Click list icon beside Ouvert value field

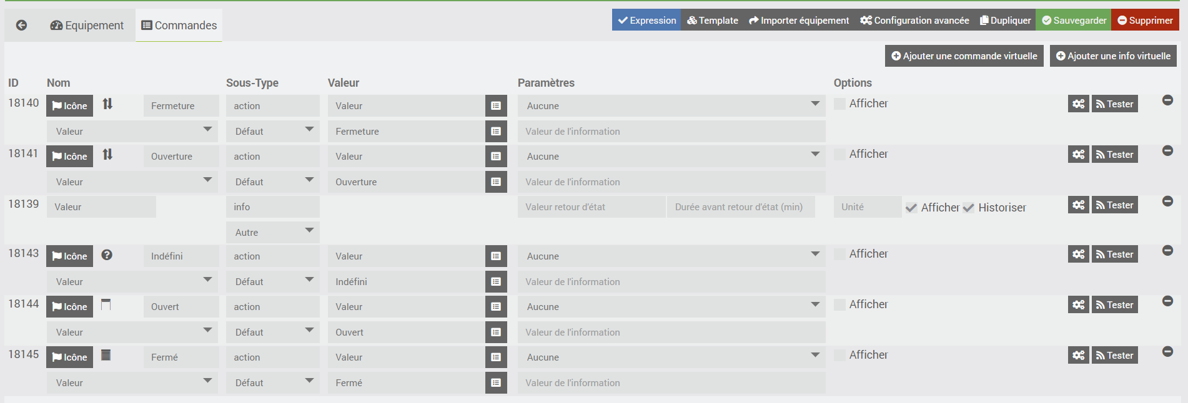(x=496, y=333)
